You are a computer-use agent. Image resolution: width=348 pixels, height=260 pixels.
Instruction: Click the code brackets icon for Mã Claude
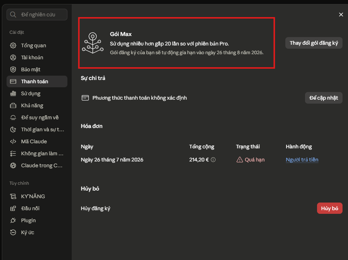(13, 141)
